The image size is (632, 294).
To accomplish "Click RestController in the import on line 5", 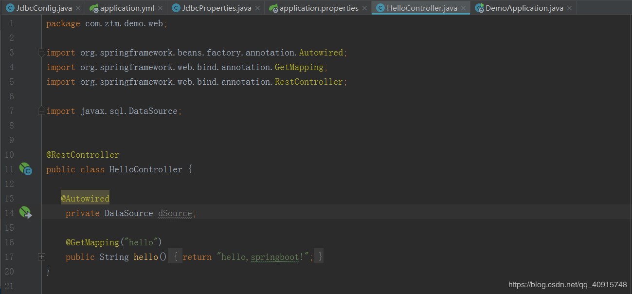I will coord(308,82).
